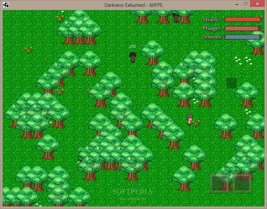Minimize the Darkness Exhumed window
267x209 pixels.
[237, 4]
